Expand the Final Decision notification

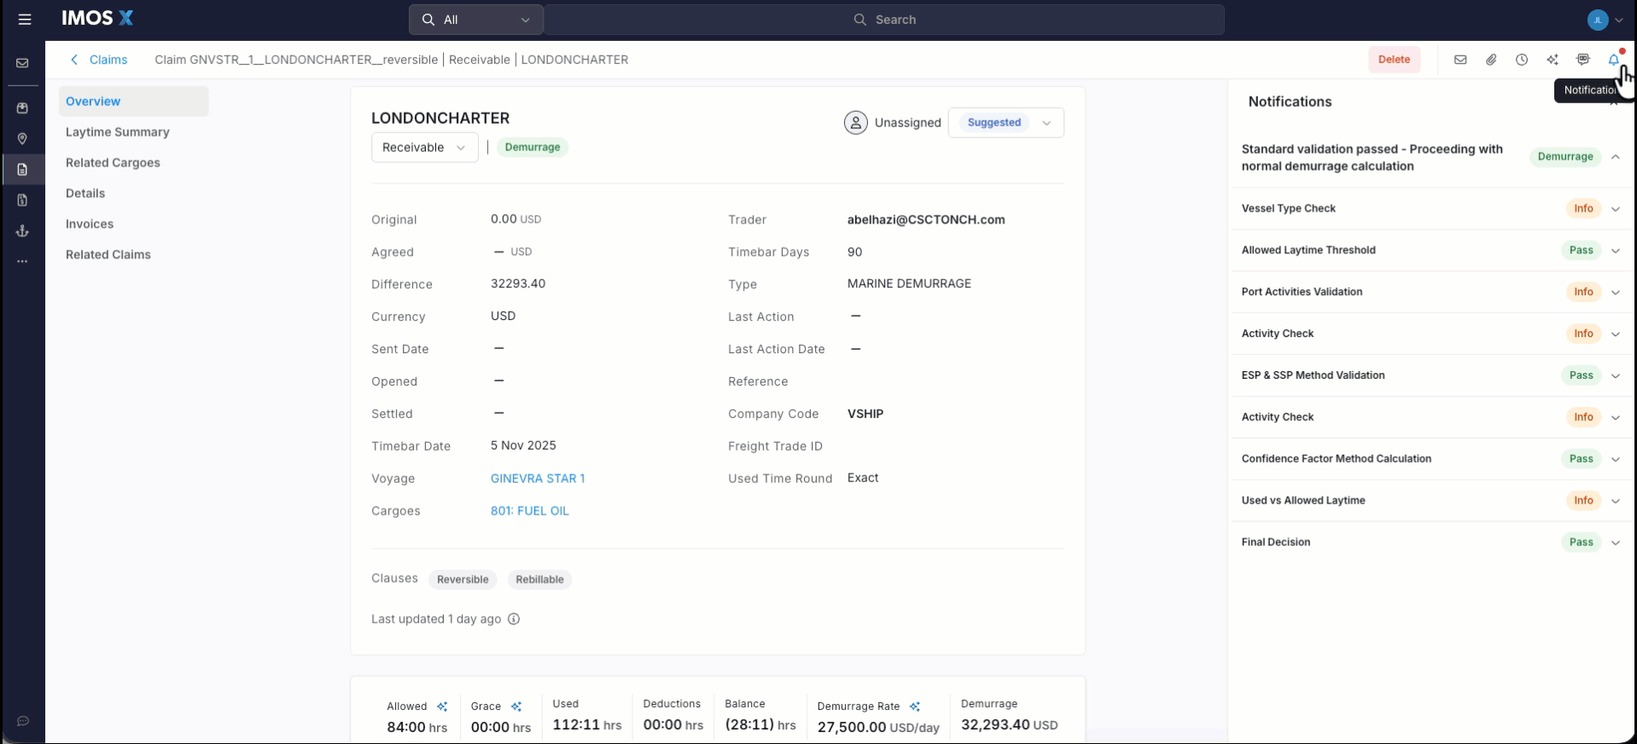click(1616, 543)
